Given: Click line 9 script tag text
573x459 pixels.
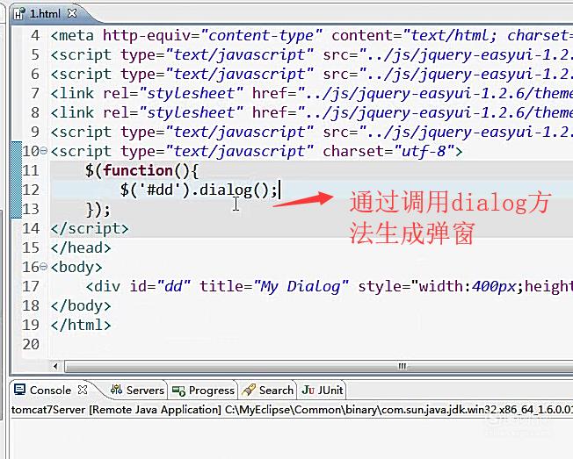Looking at the screenshot, I should (312, 132).
